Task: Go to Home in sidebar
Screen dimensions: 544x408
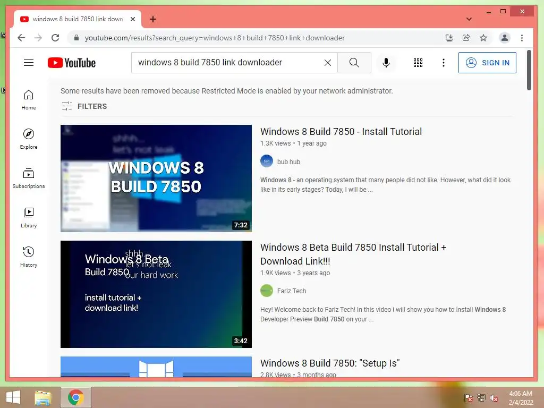Action: pos(29,100)
